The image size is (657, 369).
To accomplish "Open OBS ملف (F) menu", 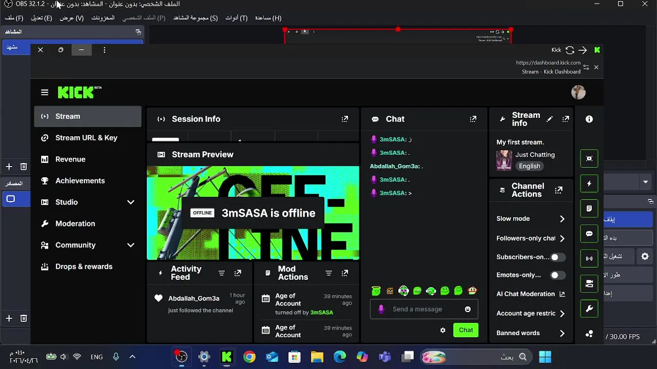I will pos(14,18).
